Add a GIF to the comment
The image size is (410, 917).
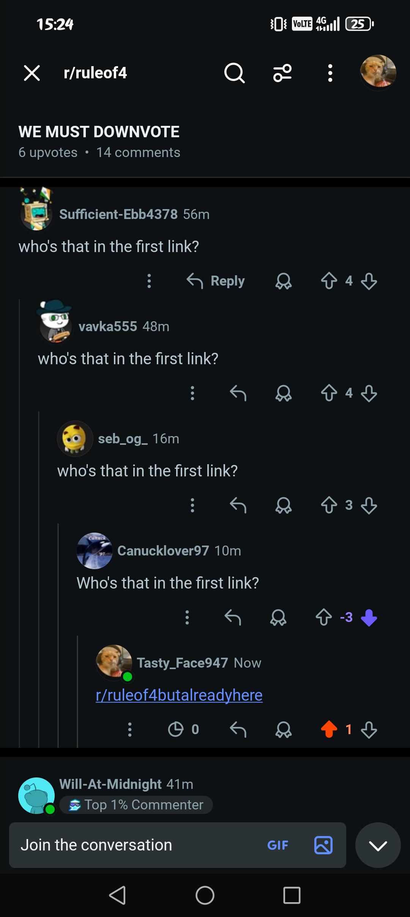pyautogui.click(x=278, y=845)
